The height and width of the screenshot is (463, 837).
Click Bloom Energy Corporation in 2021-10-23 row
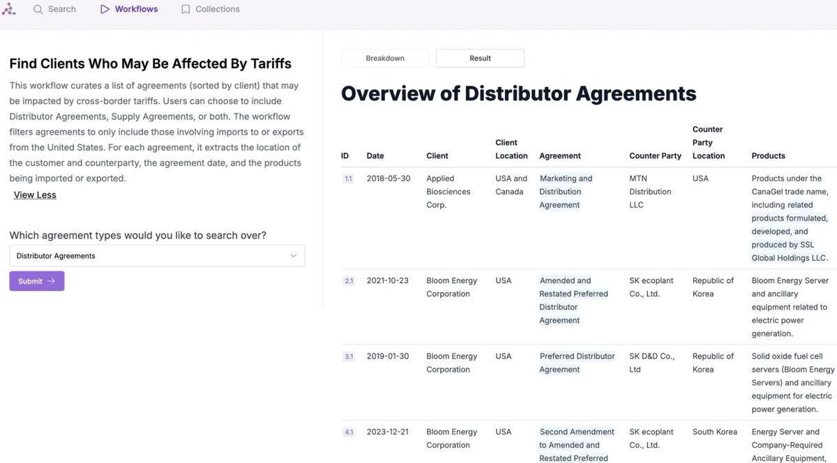[x=451, y=287]
